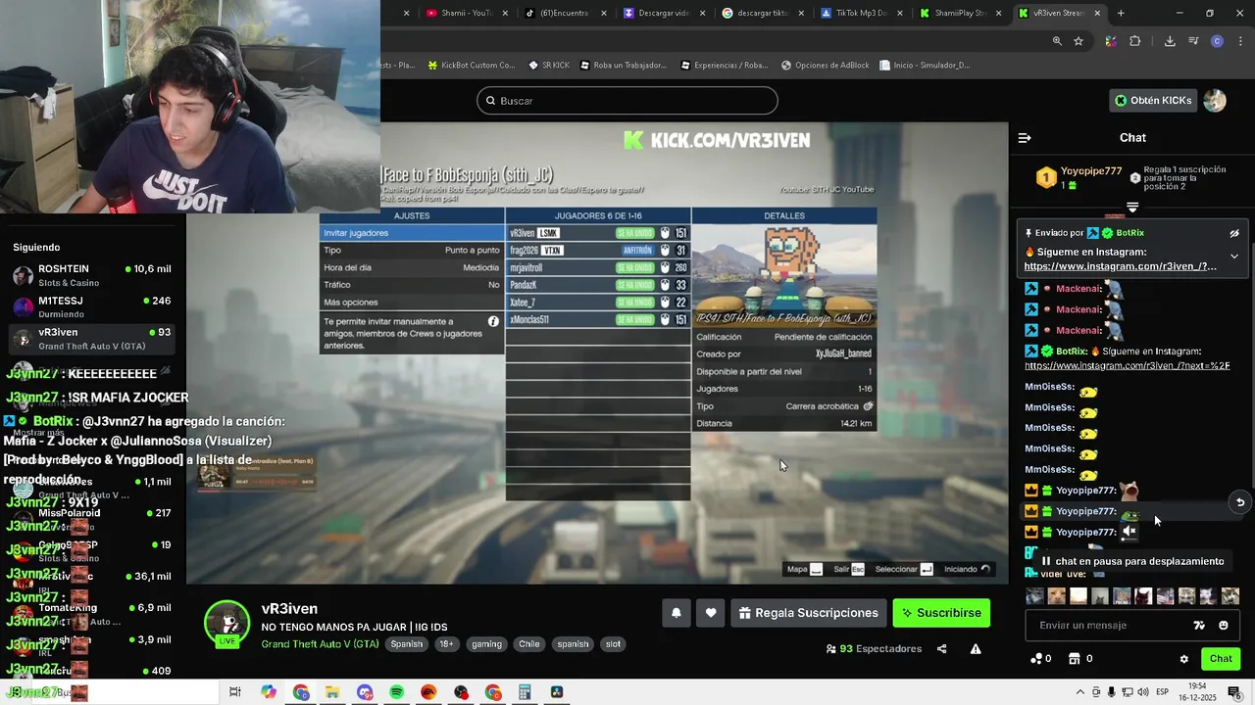Click the zoom magnifier in address bar

pos(1057,41)
